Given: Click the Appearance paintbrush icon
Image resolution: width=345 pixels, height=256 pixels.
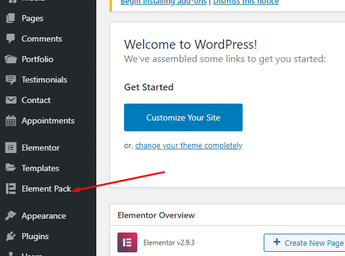Looking at the screenshot, I should (x=11, y=216).
